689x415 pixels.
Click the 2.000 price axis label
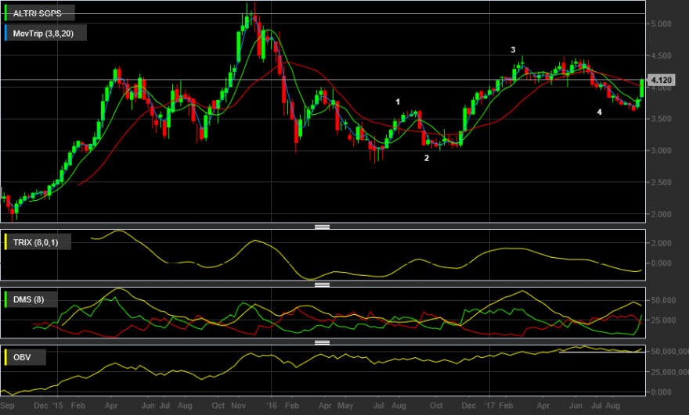[661, 214]
